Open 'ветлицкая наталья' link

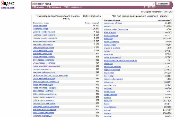[113, 67]
